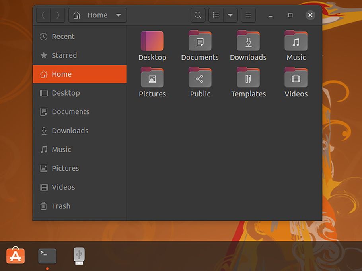Expand the Home path bar dropdown

pos(118,15)
